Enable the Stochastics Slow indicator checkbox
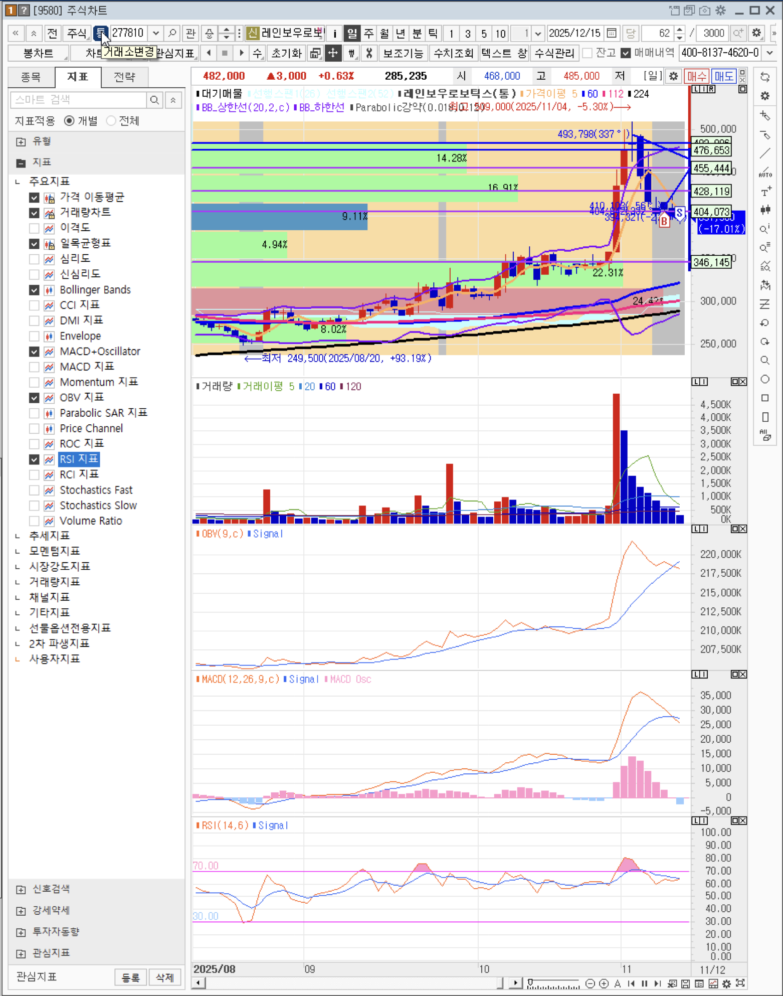This screenshot has height=996, width=783. [34, 506]
